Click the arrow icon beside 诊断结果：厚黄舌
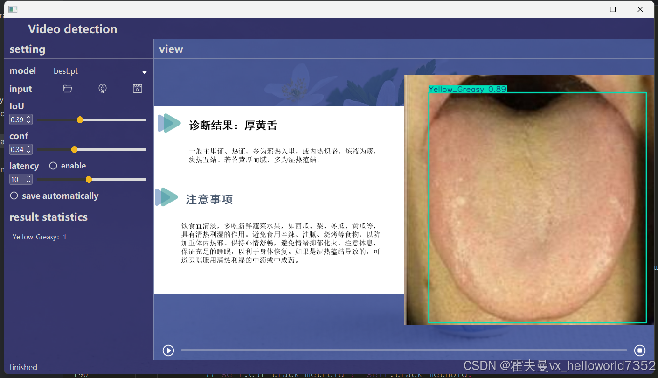Viewport: 658px width, 378px height. [x=169, y=123]
